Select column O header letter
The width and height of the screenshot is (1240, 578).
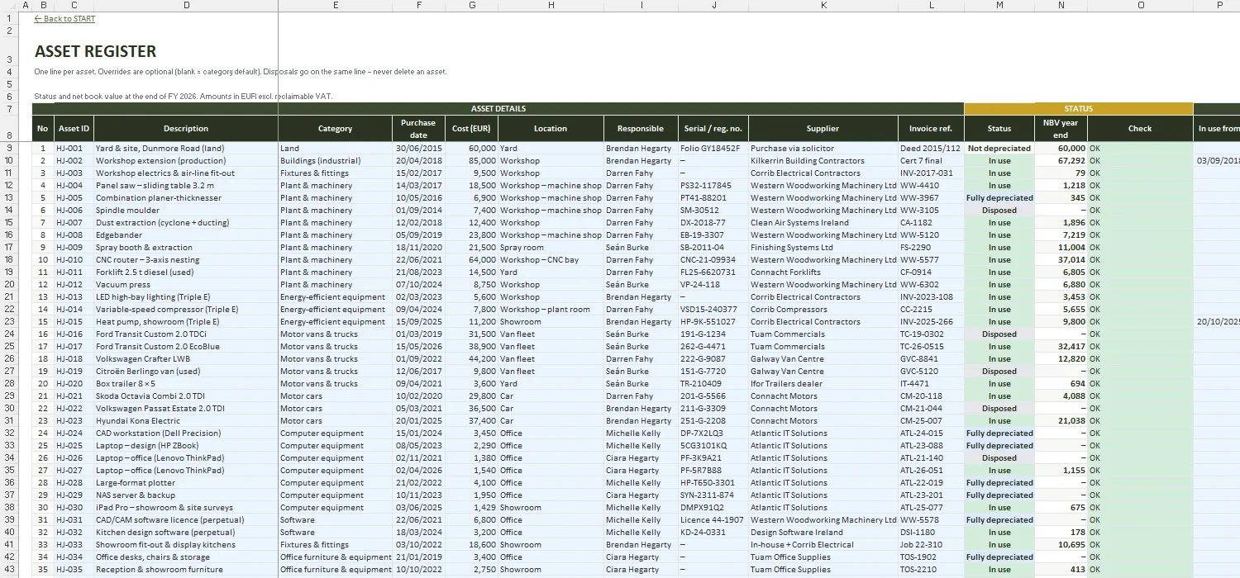pyautogui.click(x=1140, y=5)
